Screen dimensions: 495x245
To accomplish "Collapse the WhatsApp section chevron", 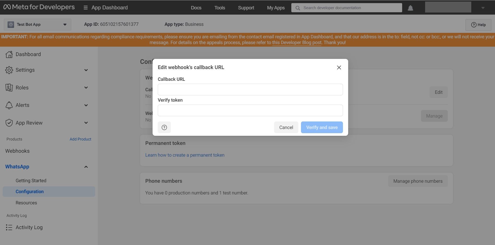I will pos(86,167).
